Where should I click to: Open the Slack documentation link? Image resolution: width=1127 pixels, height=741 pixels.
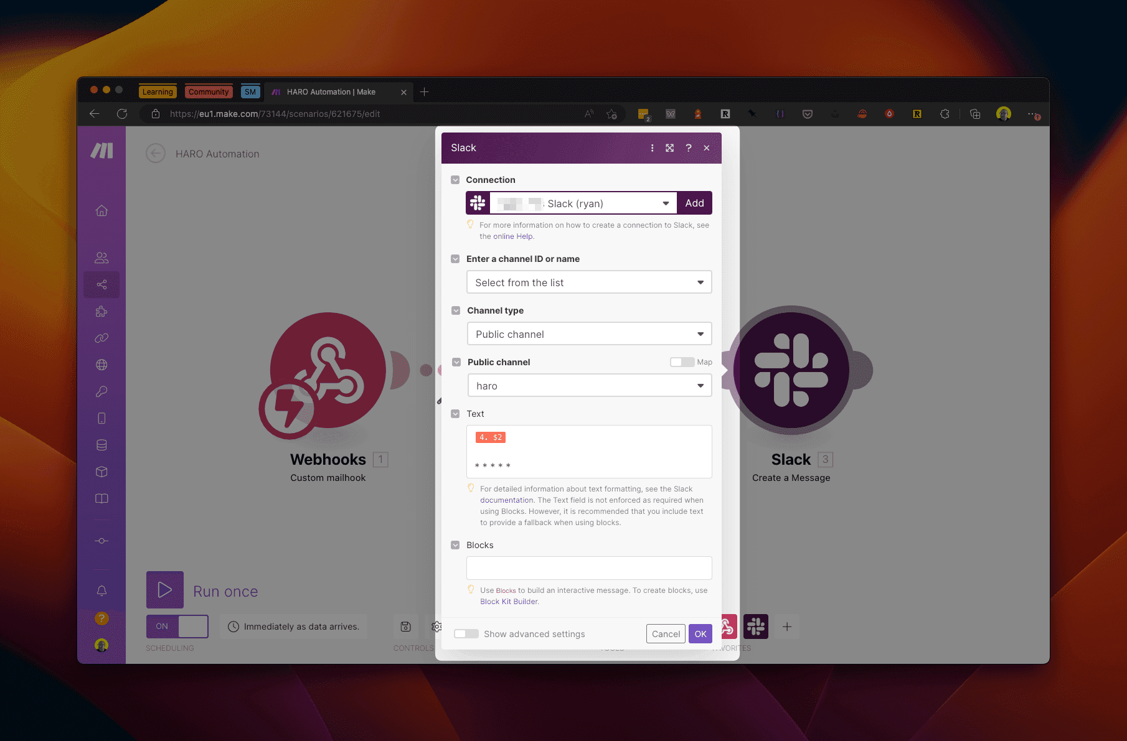(506, 500)
